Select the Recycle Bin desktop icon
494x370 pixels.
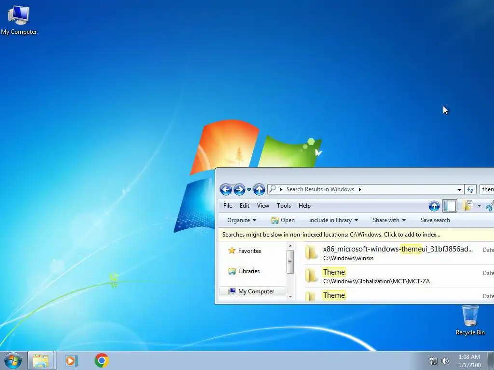470,320
